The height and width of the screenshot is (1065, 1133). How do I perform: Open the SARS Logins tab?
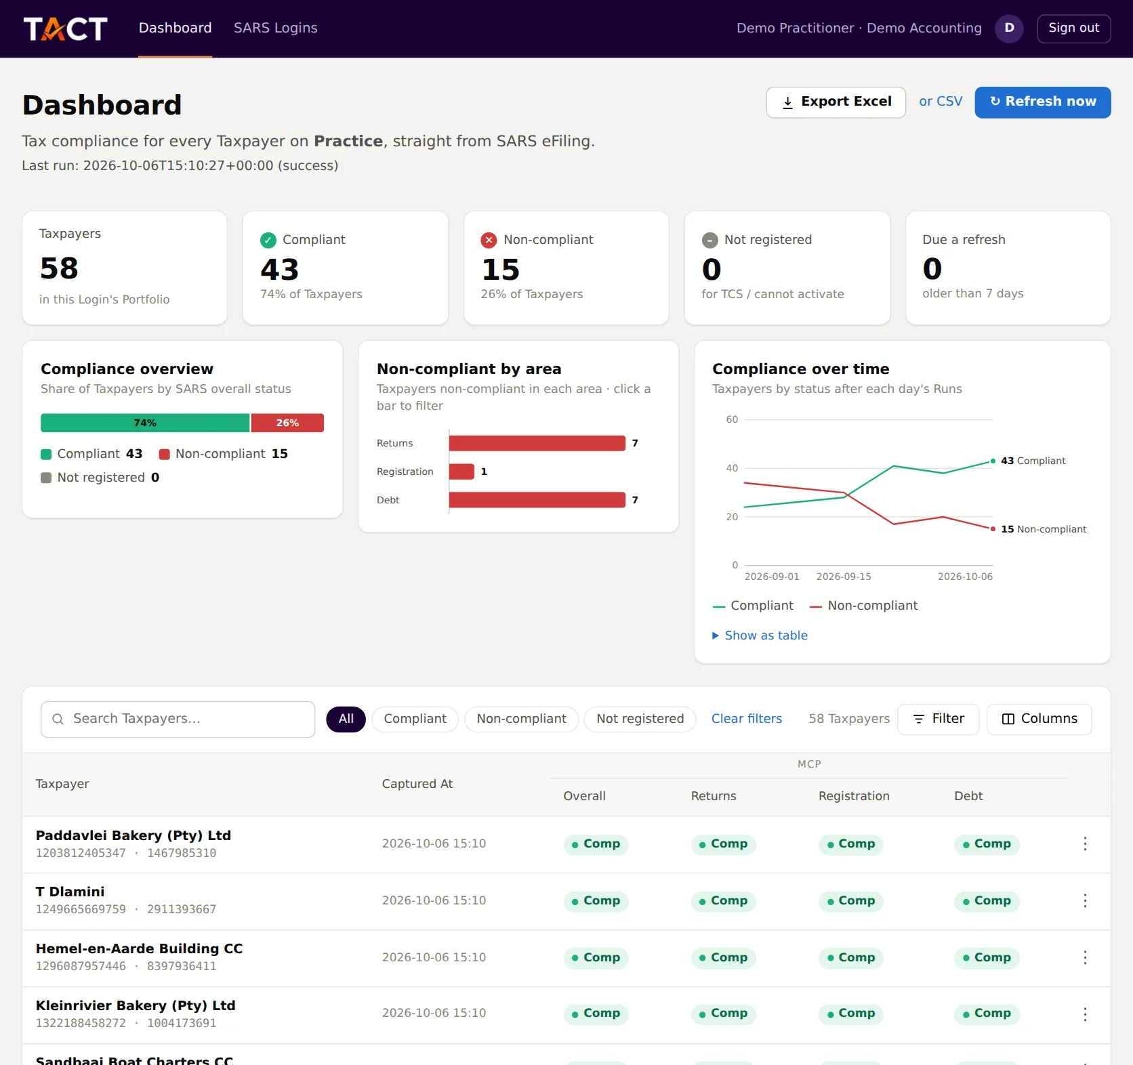[275, 28]
